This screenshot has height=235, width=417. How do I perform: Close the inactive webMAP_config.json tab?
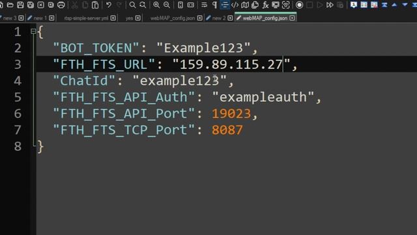tap(200, 18)
